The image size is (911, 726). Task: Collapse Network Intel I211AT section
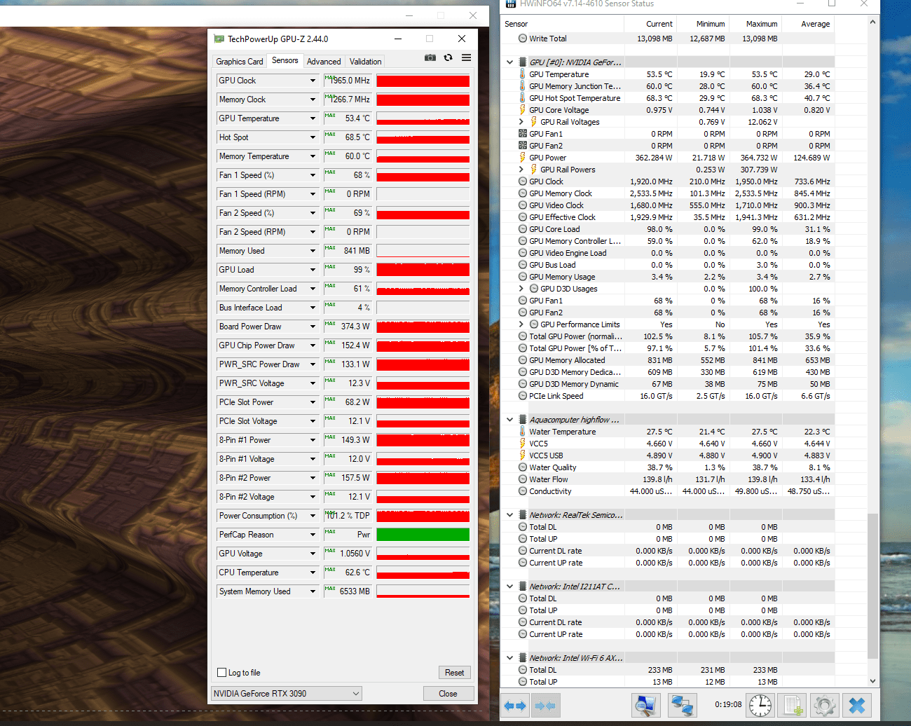(x=510, y=587)
